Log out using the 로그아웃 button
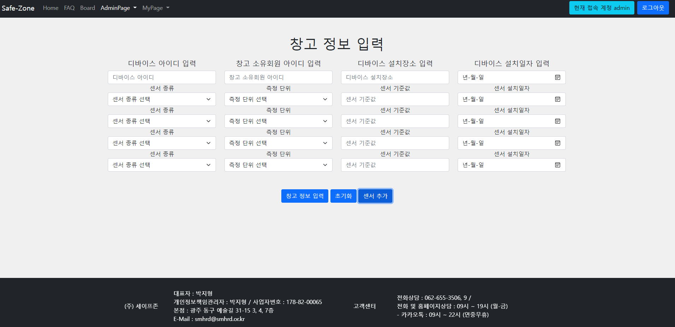Screen dimensions: 675x327 pyautogui.click(x=652, y=8)
